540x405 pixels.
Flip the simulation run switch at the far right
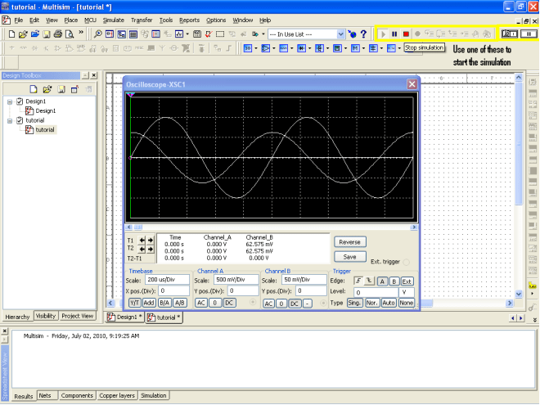(510, 34)
